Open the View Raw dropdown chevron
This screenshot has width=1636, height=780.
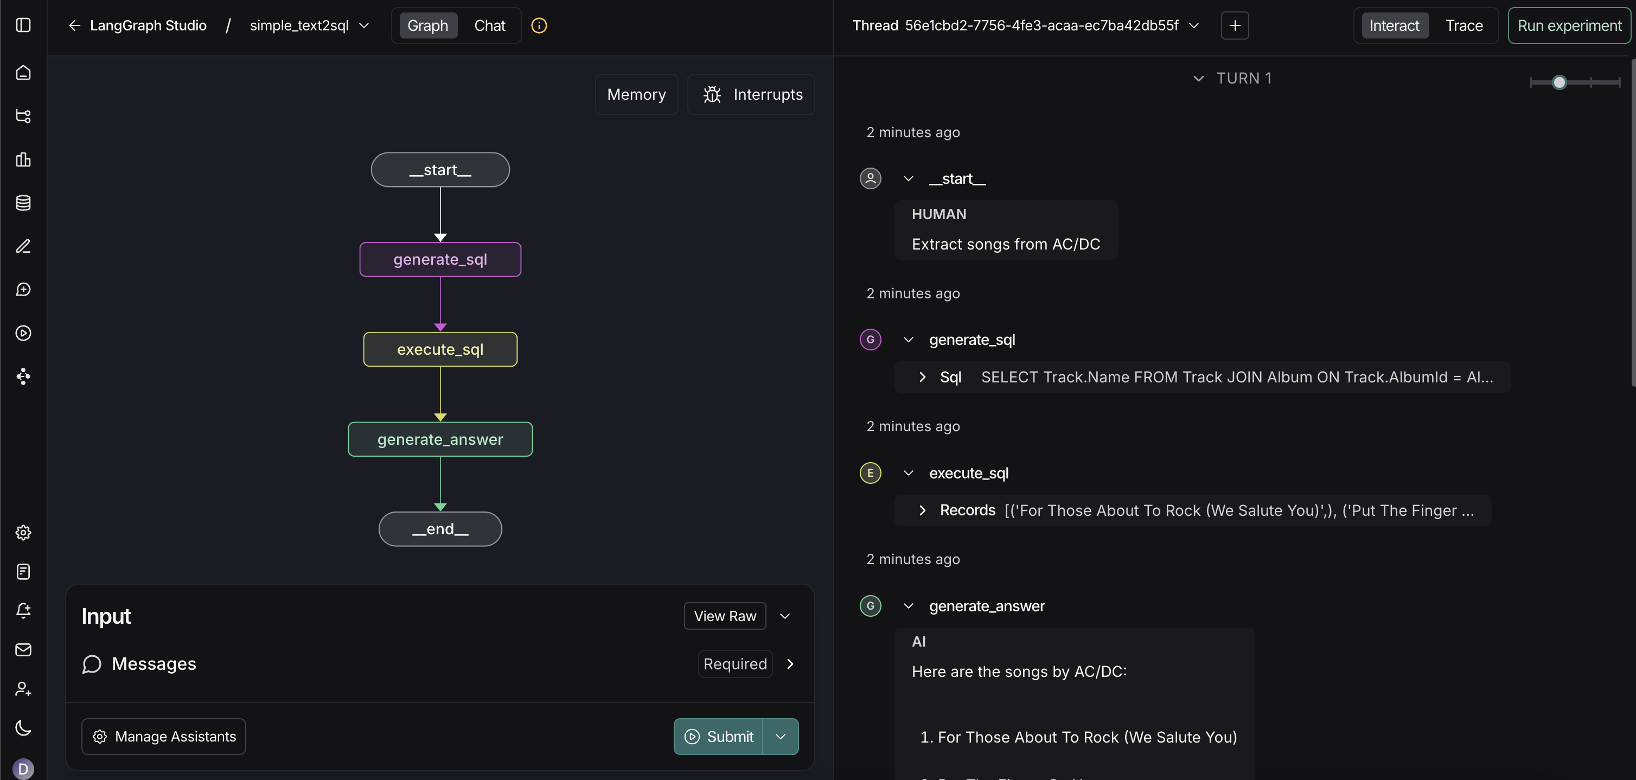coord(785,616)
